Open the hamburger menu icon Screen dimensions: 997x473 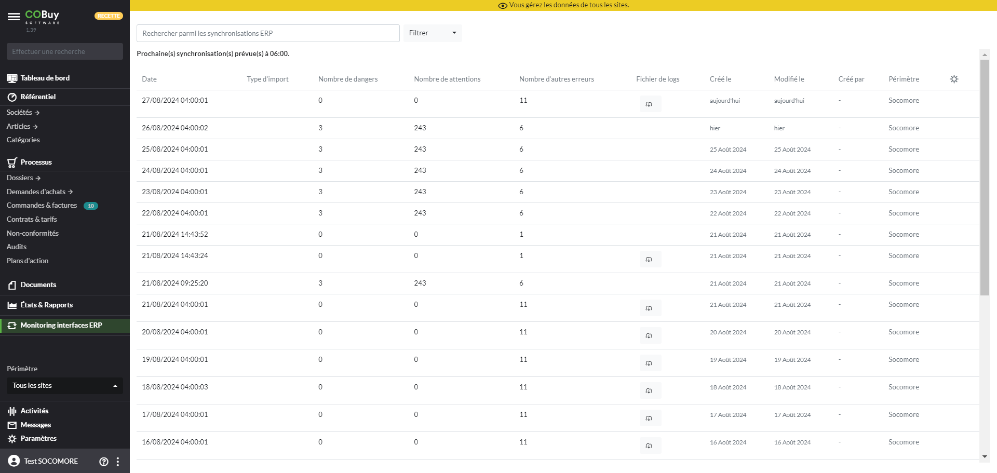pos(14,17)
